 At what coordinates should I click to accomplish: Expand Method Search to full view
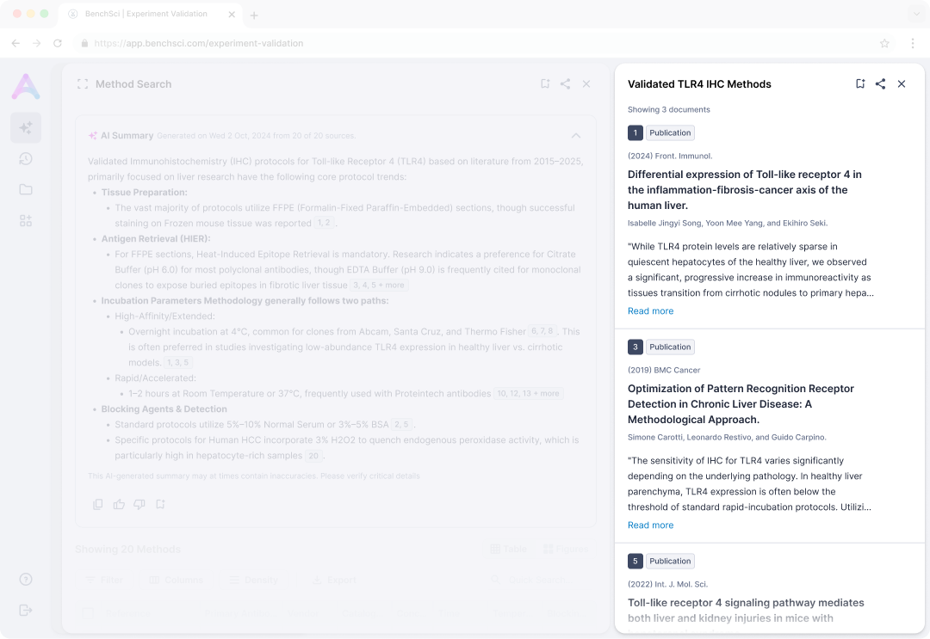coord(82,83)
